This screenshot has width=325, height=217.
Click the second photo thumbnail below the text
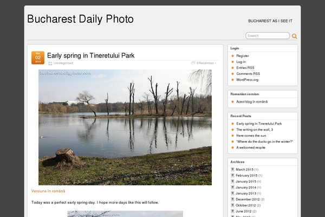(x=125, y=214)
